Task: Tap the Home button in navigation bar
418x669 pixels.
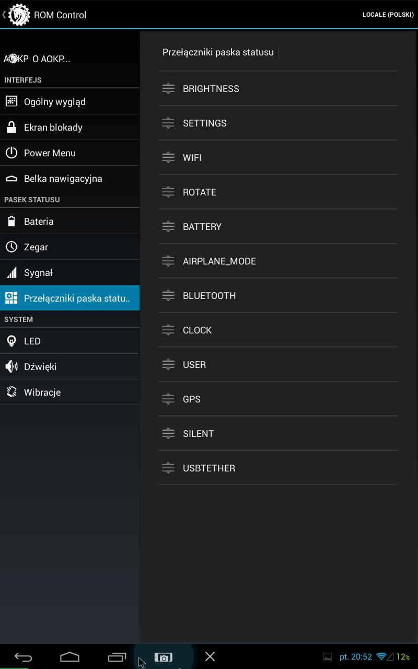Action: (x=69, y=657)
